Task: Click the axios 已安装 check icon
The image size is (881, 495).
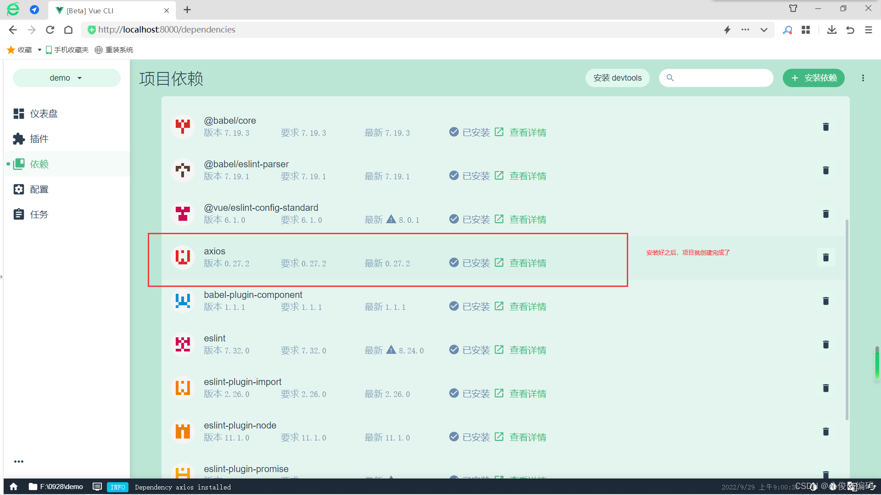Action: (454, 263)
